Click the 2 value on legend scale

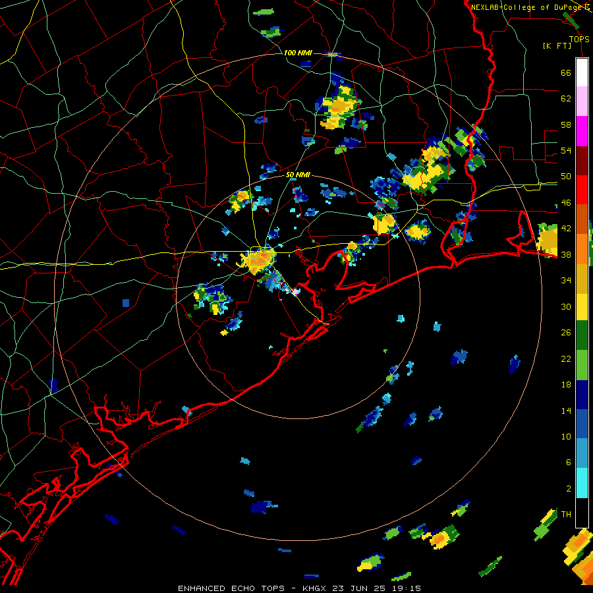pos(569,489)
